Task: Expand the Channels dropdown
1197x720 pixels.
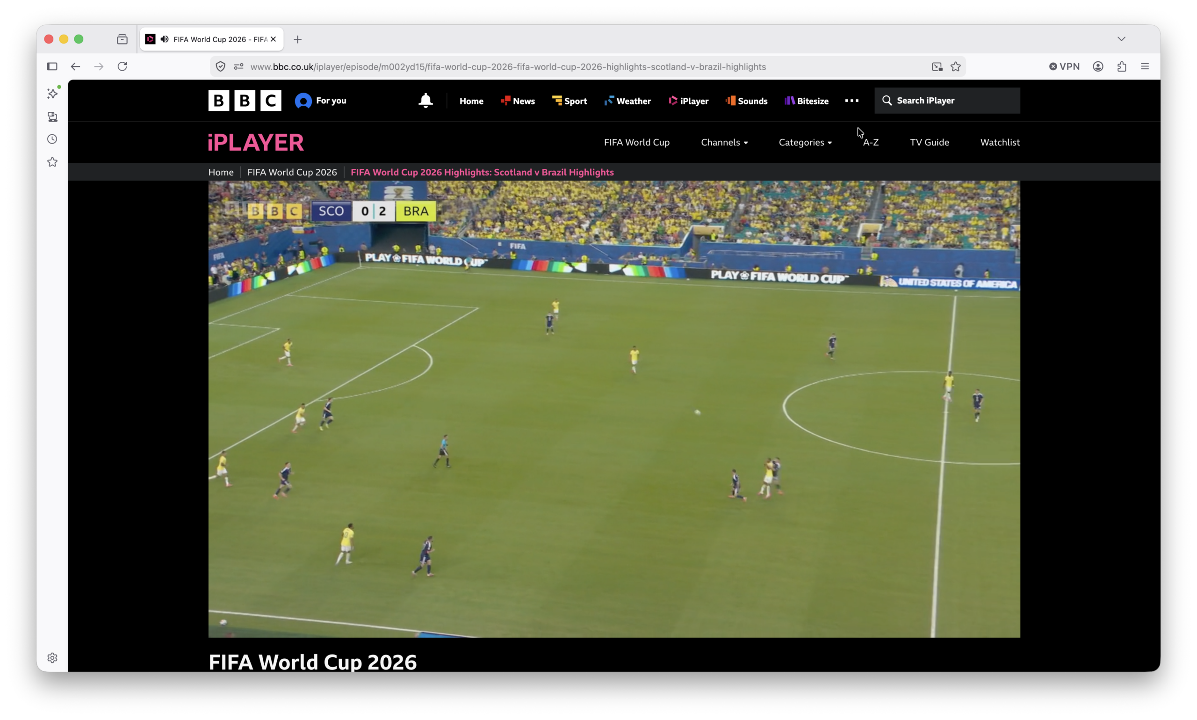Action: (724, 142)
